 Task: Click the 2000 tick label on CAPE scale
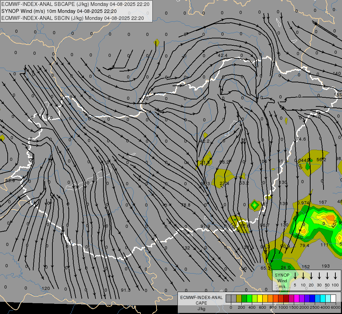[x=304, y=307]
